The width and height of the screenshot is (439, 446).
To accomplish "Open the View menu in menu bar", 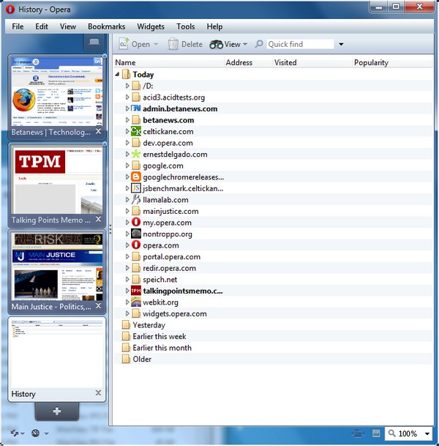I will 67,26.
